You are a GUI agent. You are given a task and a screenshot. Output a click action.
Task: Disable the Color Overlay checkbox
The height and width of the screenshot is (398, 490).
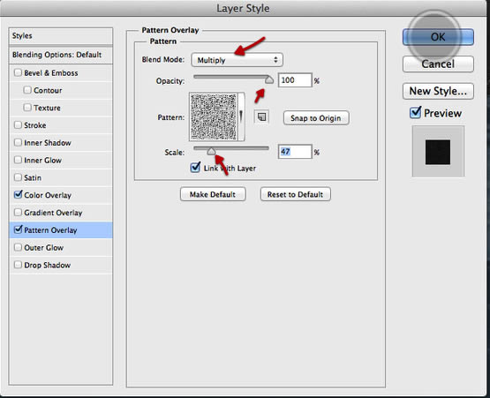(19, 195)
